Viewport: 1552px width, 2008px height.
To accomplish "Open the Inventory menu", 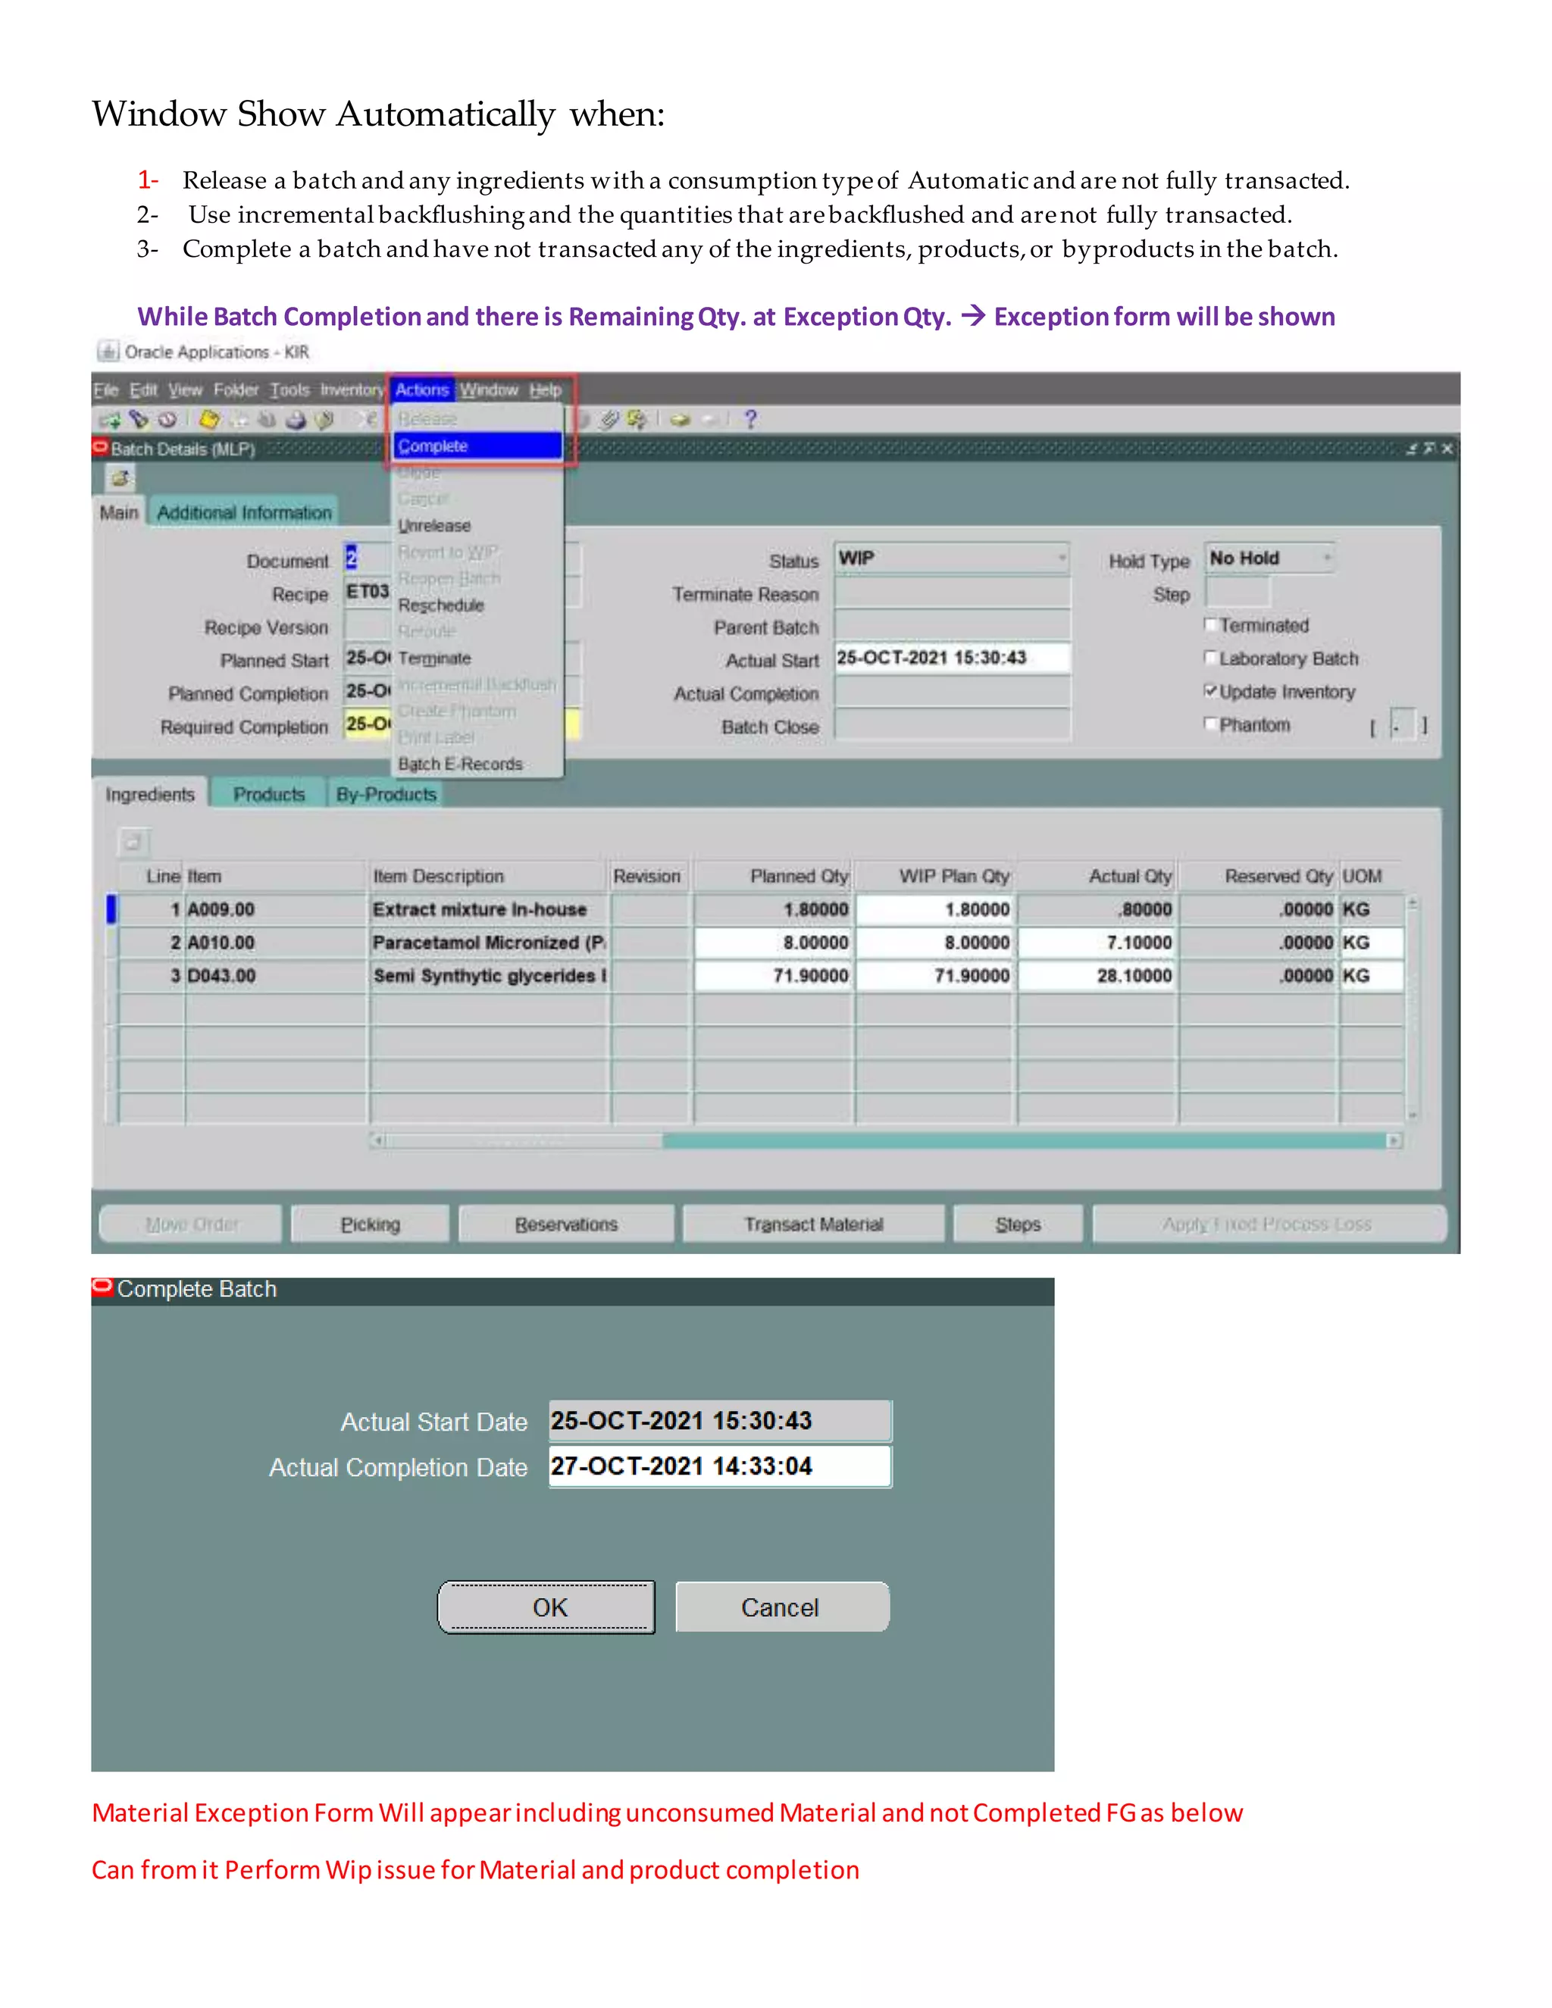I will pos(351,389).
